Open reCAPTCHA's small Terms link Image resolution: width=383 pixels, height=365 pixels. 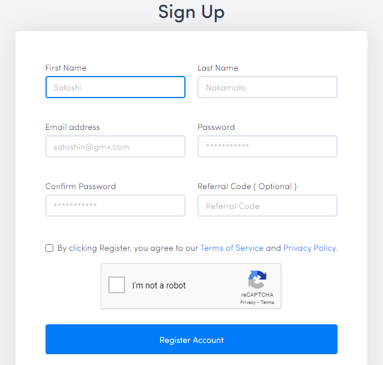(268, 302)
